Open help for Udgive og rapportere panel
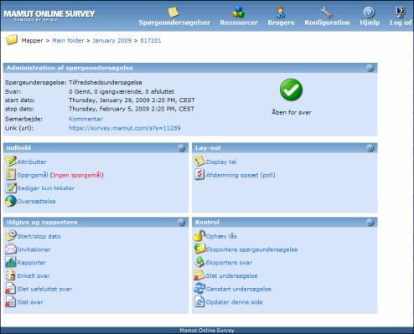This screenshot has width=414, height=334. tap(181, 223)
